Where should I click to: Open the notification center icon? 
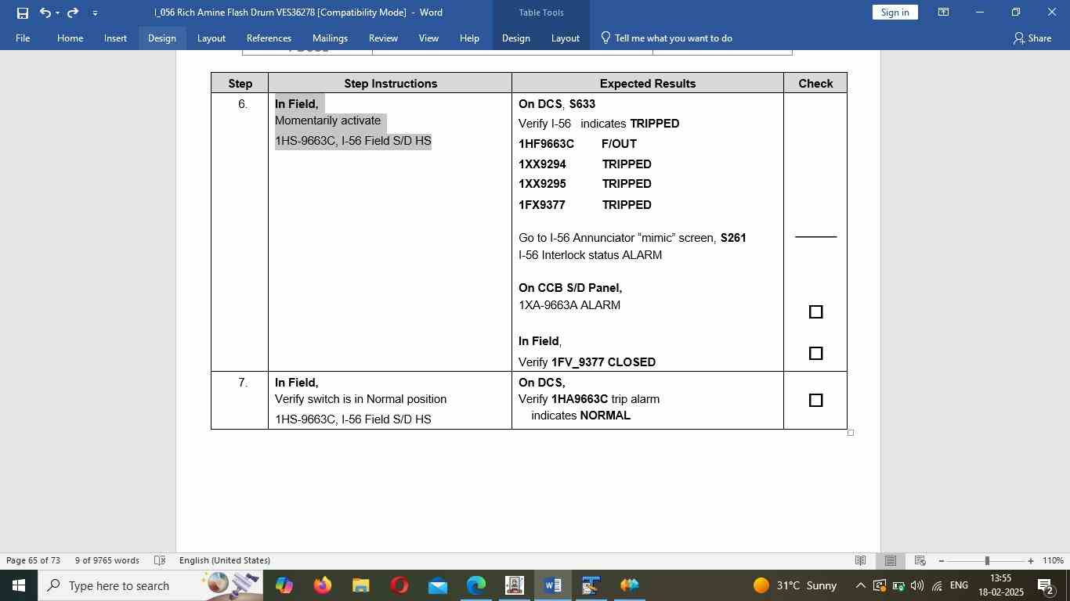pos(1045,585)
